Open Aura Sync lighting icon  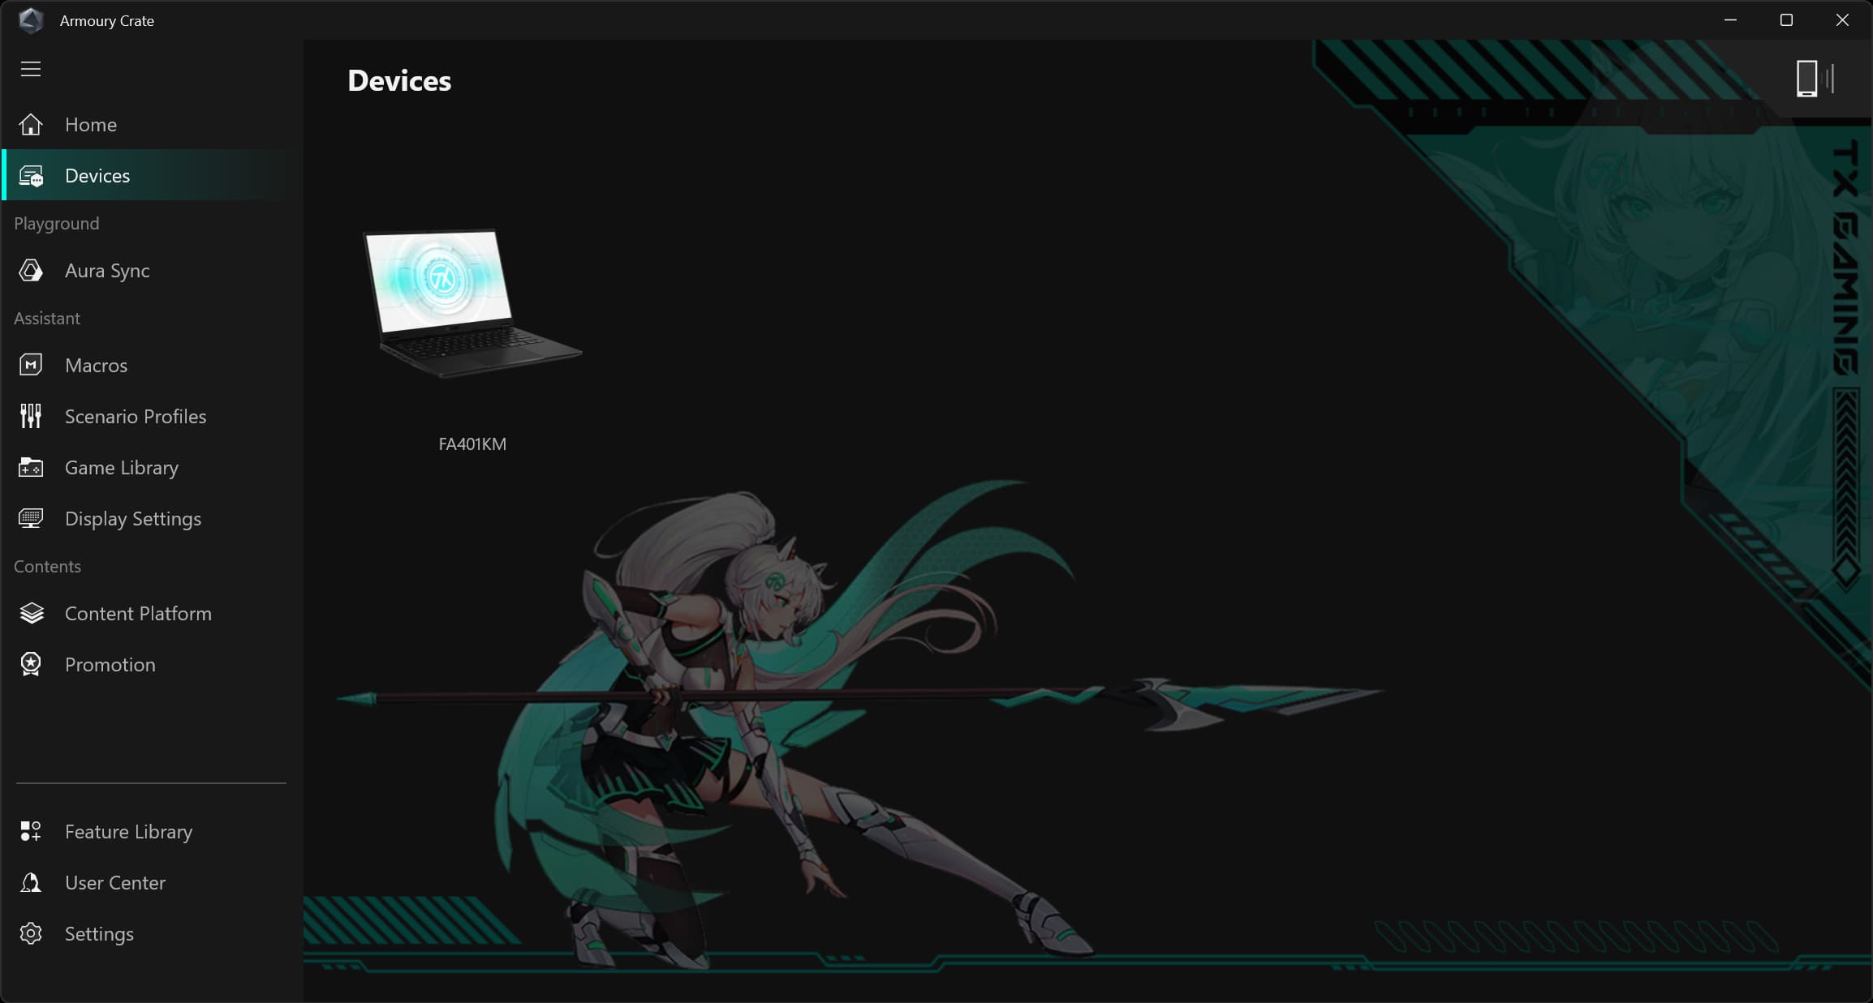pyautogui.click(x=31, y=271)
